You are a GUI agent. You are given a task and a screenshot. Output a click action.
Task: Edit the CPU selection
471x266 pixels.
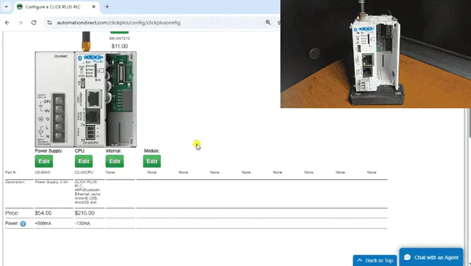[x=84, y=161]
